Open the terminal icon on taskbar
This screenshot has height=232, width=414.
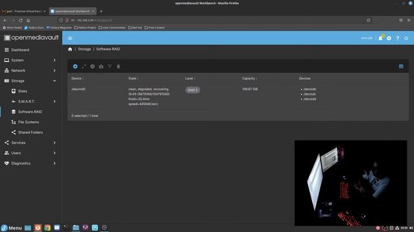point(66,227)
